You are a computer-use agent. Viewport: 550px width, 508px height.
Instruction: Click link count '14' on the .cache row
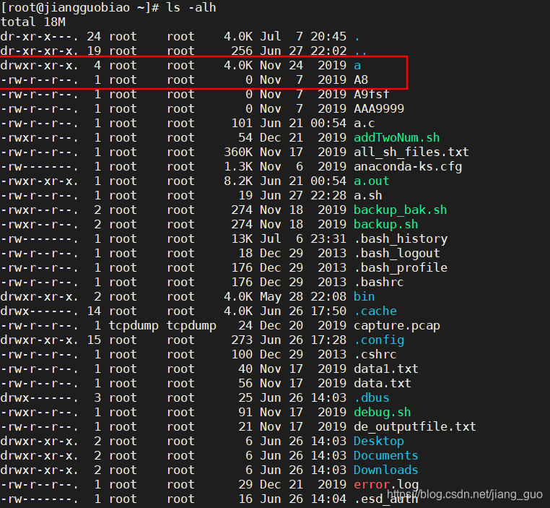click(94, 311)
